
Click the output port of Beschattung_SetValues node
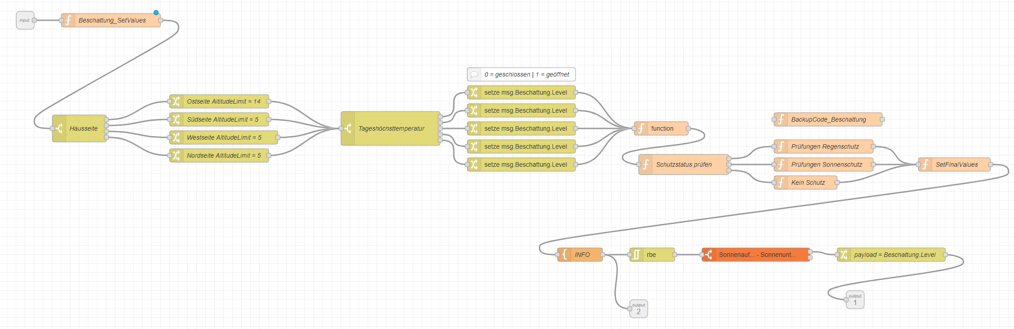click(161, 20)
